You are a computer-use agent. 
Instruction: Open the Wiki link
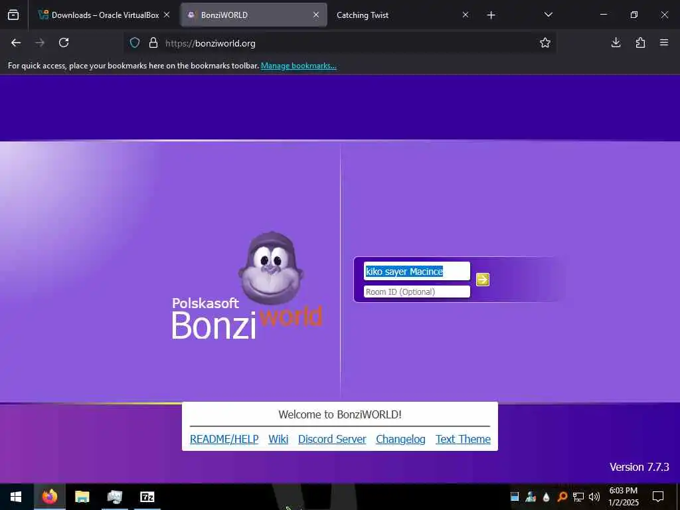click(278, 439)
